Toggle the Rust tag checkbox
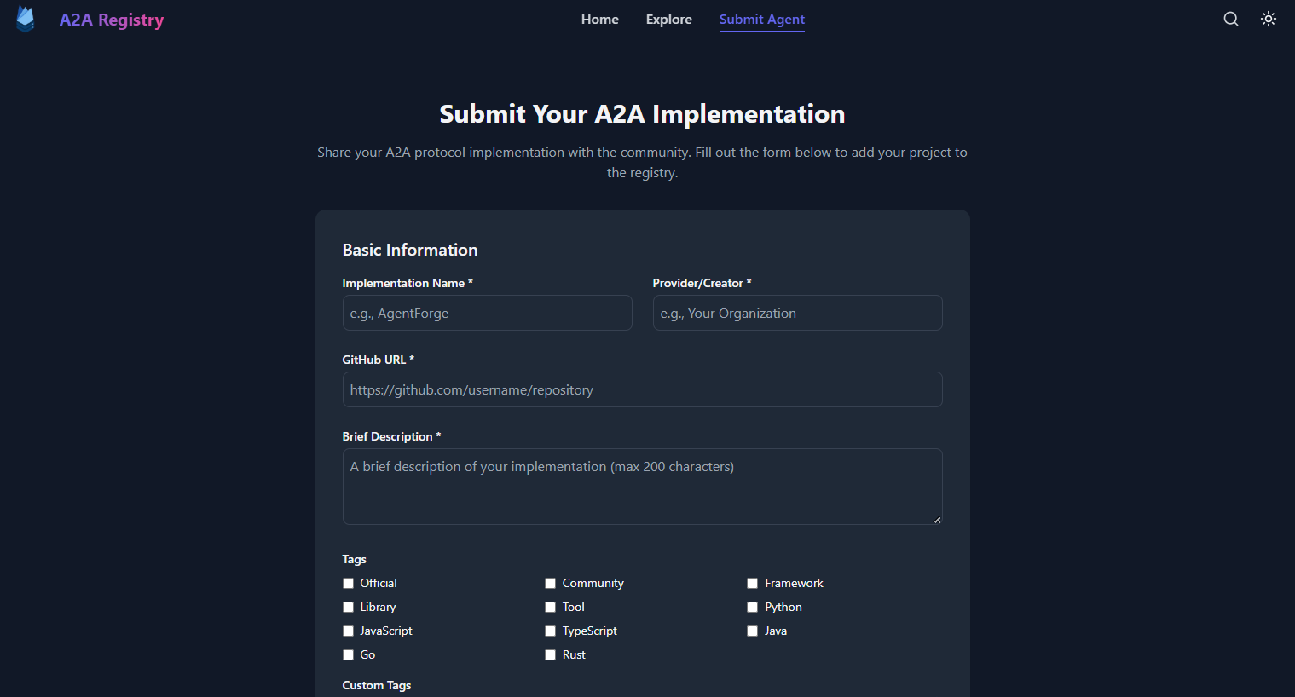 (551, 655)
